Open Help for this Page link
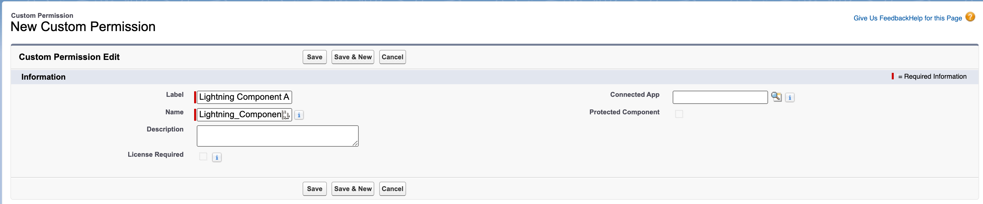Viewport: 983px width, 204px height. [935, 18]
